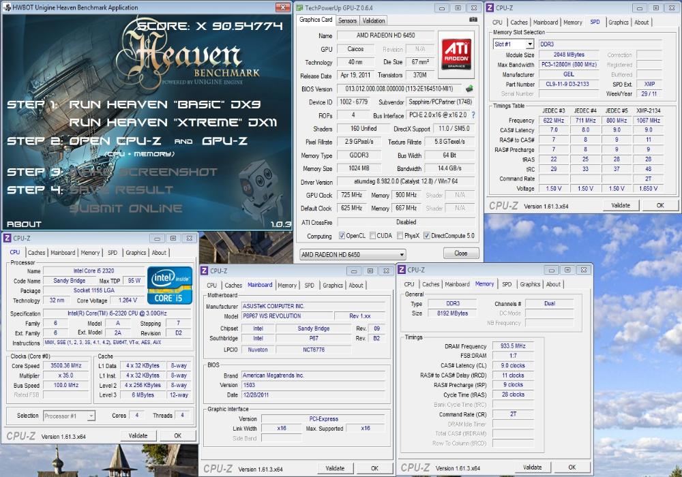Click the P8P67 WS REVOLUTION model field

(x=288, y=316)
